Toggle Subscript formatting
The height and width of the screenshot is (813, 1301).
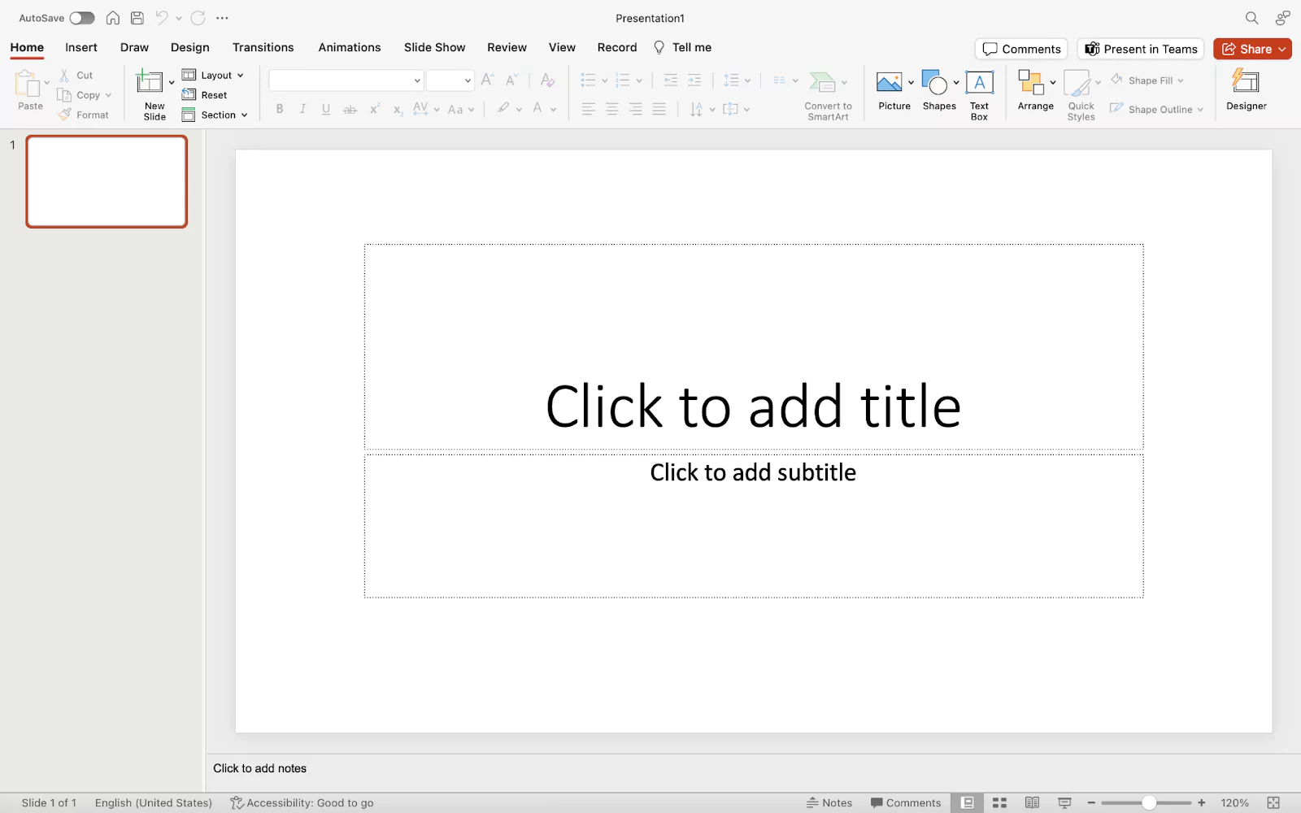(x=398, y=109)
